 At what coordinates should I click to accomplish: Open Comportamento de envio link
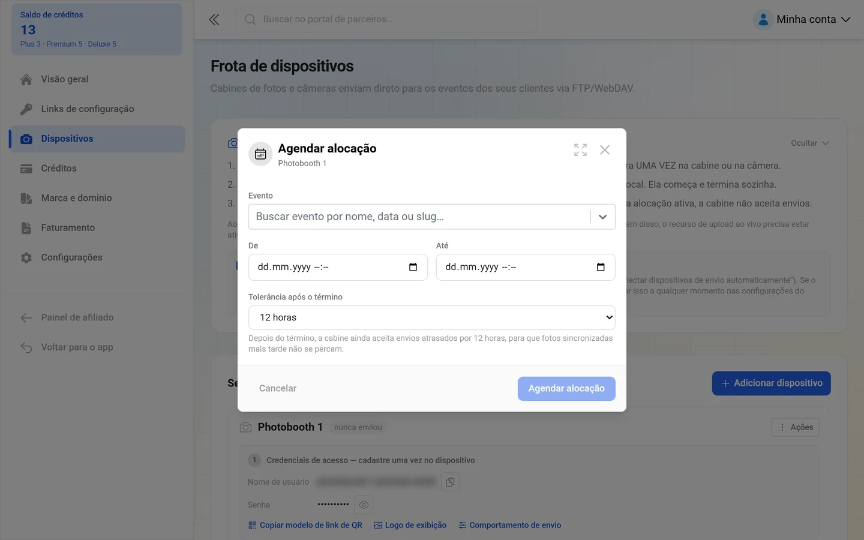coord(510,525)
